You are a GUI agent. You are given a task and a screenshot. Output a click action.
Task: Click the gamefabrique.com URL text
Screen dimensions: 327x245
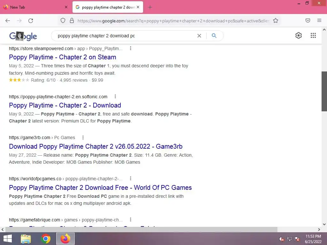(34, 220)
